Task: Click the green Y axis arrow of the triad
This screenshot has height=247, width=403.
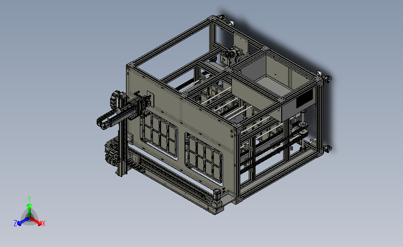Action: click(x=29, y=209)
